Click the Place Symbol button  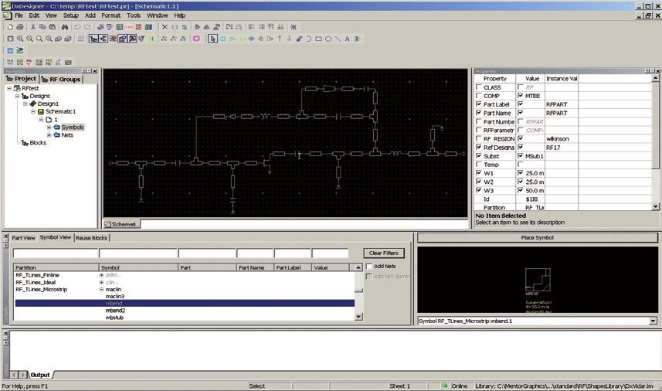coord(538,238)
